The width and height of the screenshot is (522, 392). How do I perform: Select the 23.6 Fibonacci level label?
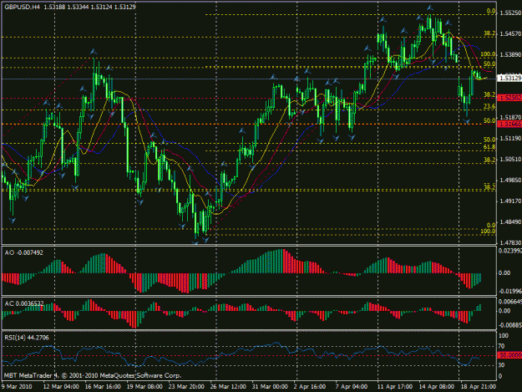tap(489, 106)
